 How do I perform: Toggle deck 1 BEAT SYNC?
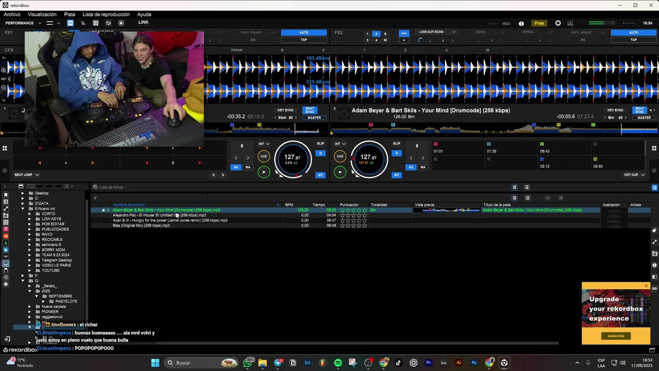309,110
